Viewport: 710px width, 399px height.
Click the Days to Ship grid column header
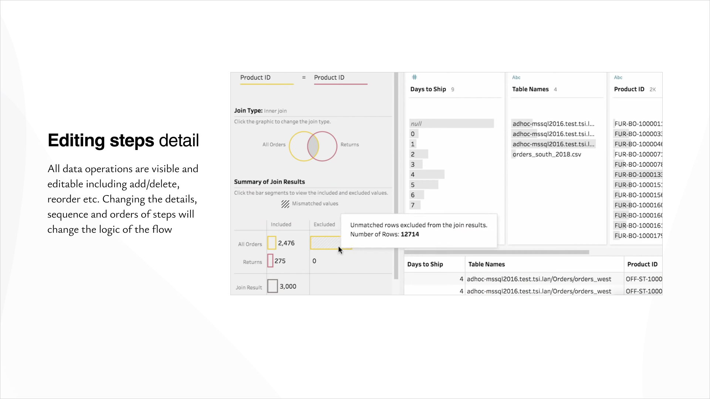pyautogui.click(x=434, y=264)
